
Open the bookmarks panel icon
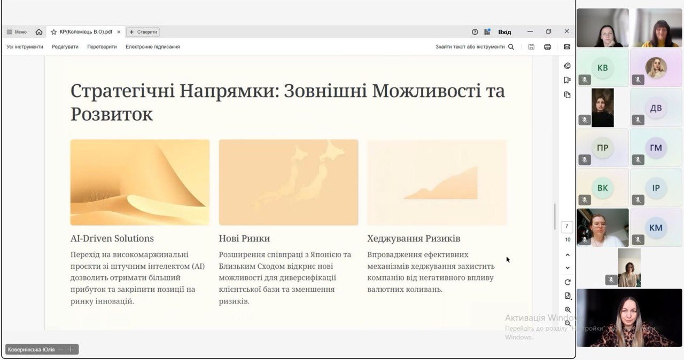[567, 80]
